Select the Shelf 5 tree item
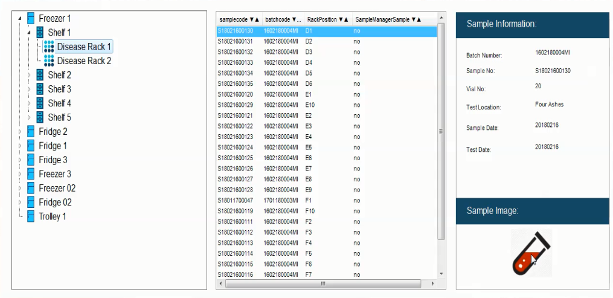The image size is (613, 298). [x=59, y=117]
